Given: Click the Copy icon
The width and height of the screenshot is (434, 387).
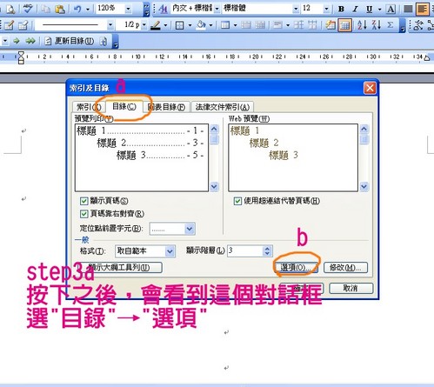Looking at the screenshot, I should (45, 10).
